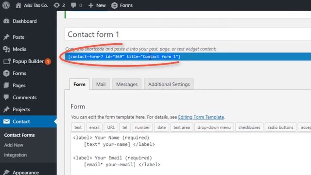
Task: Open the Appearance menu item
Action: pos(26,173)
